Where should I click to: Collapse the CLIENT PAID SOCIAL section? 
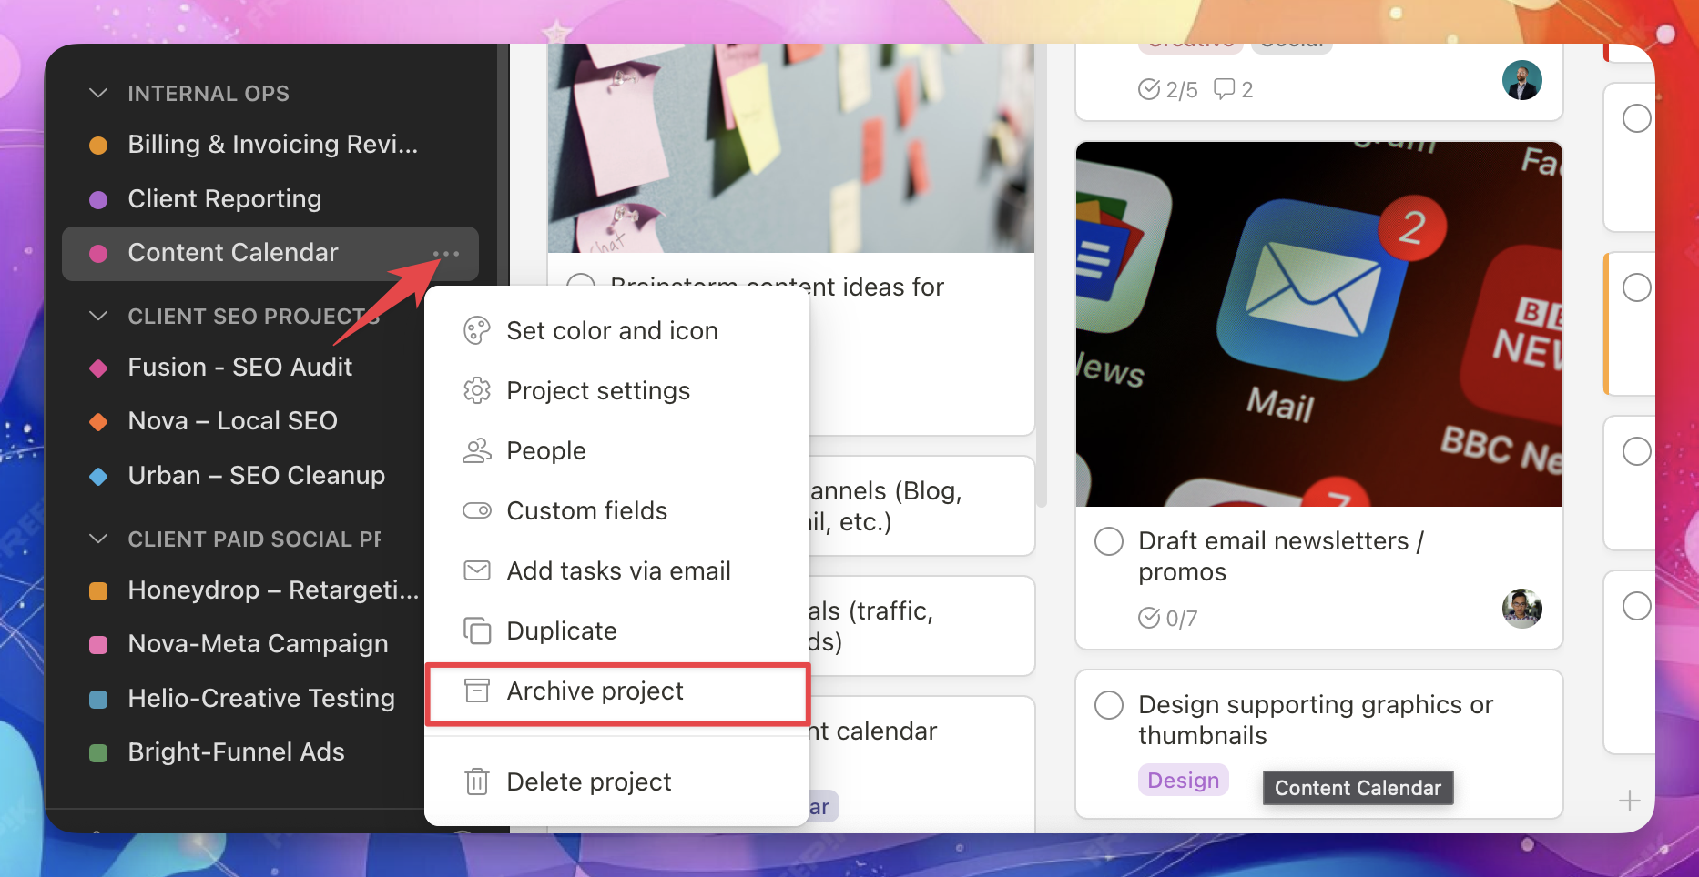click(98, 539)
